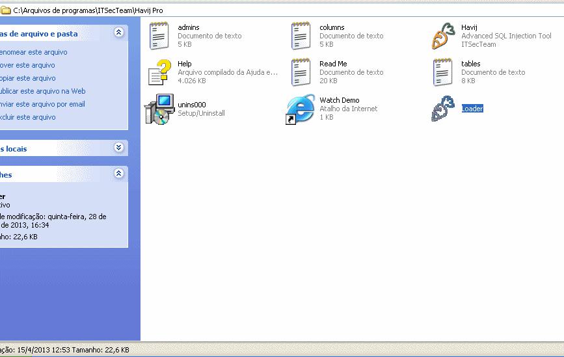Screen dimensions: 564x357
Task: Select the unins000 uninstaller icon
Action: tap(159, 109)
